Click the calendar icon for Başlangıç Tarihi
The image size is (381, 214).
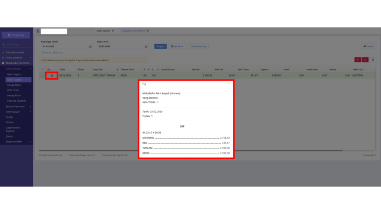point(90,46)
